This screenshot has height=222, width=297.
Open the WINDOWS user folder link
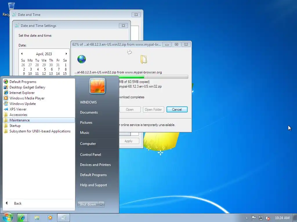[88, 102]
